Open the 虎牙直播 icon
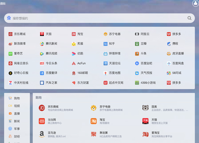Screen dimensions: 199x143 (169, 53)
